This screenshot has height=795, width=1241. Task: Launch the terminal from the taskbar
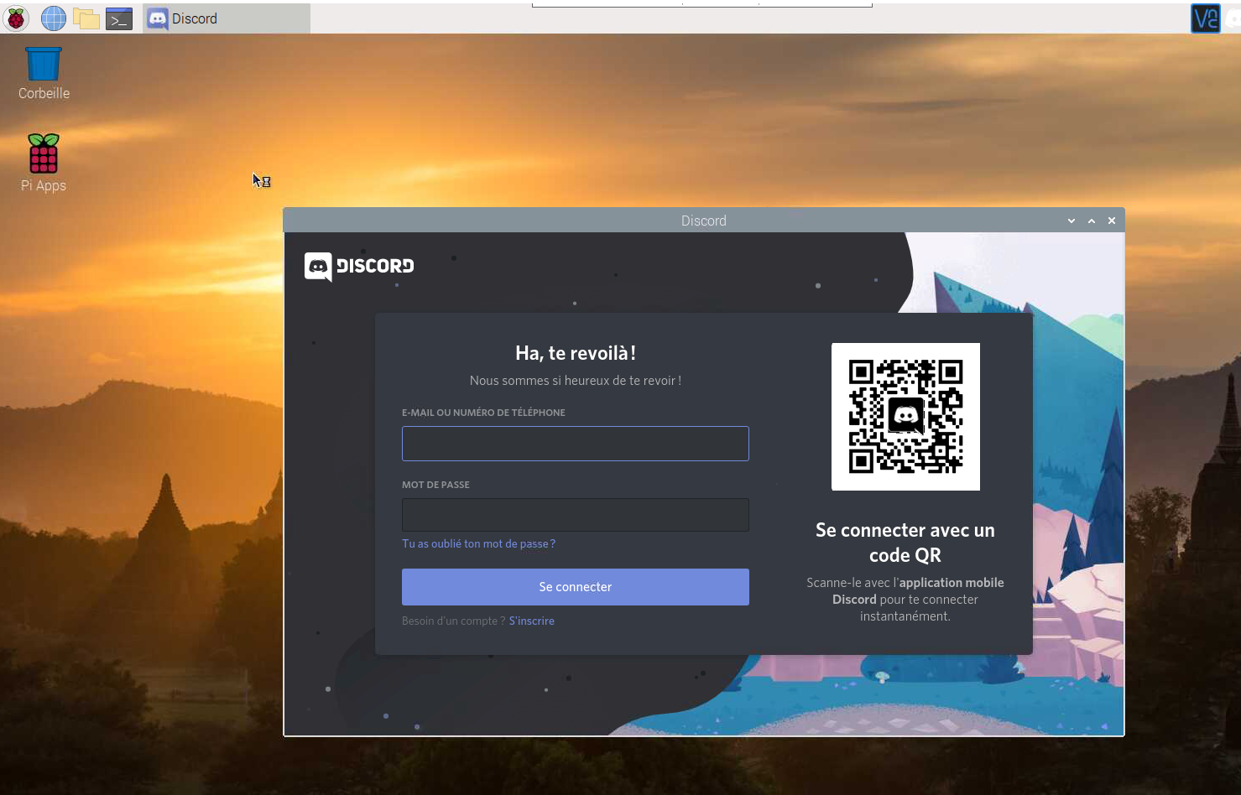point(119,18)
